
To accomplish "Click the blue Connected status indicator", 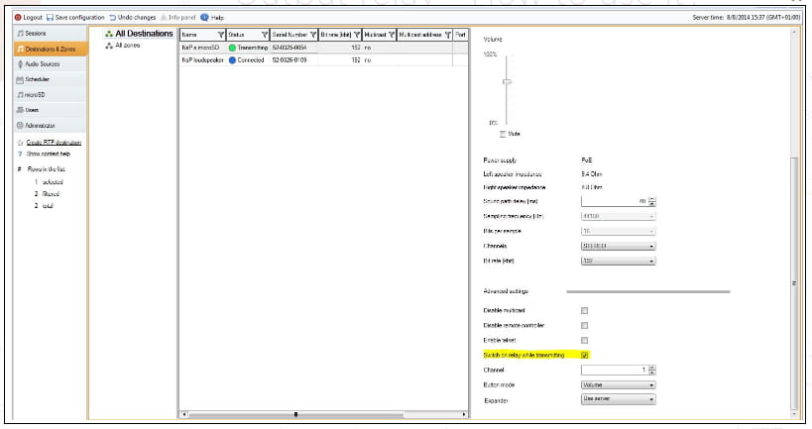I will coord(232,60).
